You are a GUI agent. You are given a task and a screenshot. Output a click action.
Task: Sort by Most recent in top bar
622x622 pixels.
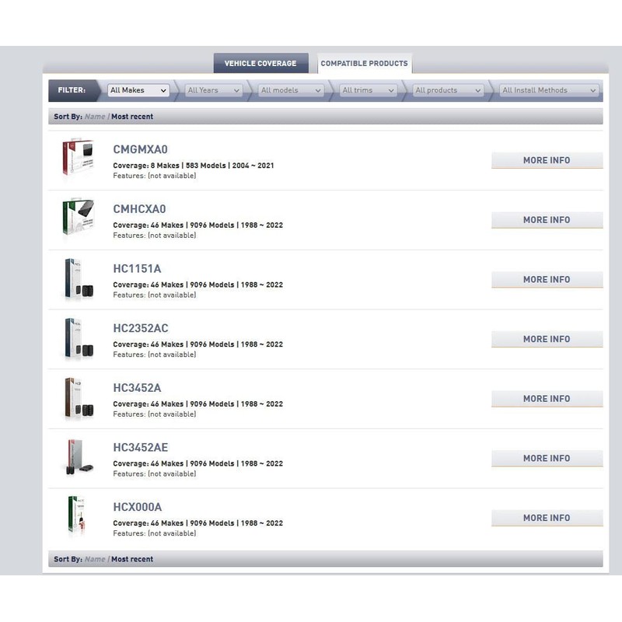pos(132,117)
